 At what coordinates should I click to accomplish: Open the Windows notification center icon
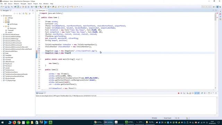coord(219,122)
